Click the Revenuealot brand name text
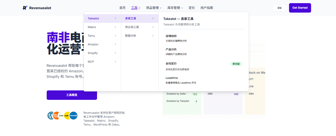 click(x=40, y=8)
